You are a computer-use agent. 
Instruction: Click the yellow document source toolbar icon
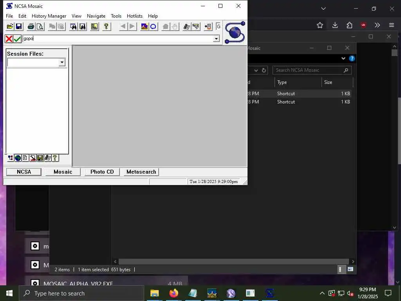(94, 26)
